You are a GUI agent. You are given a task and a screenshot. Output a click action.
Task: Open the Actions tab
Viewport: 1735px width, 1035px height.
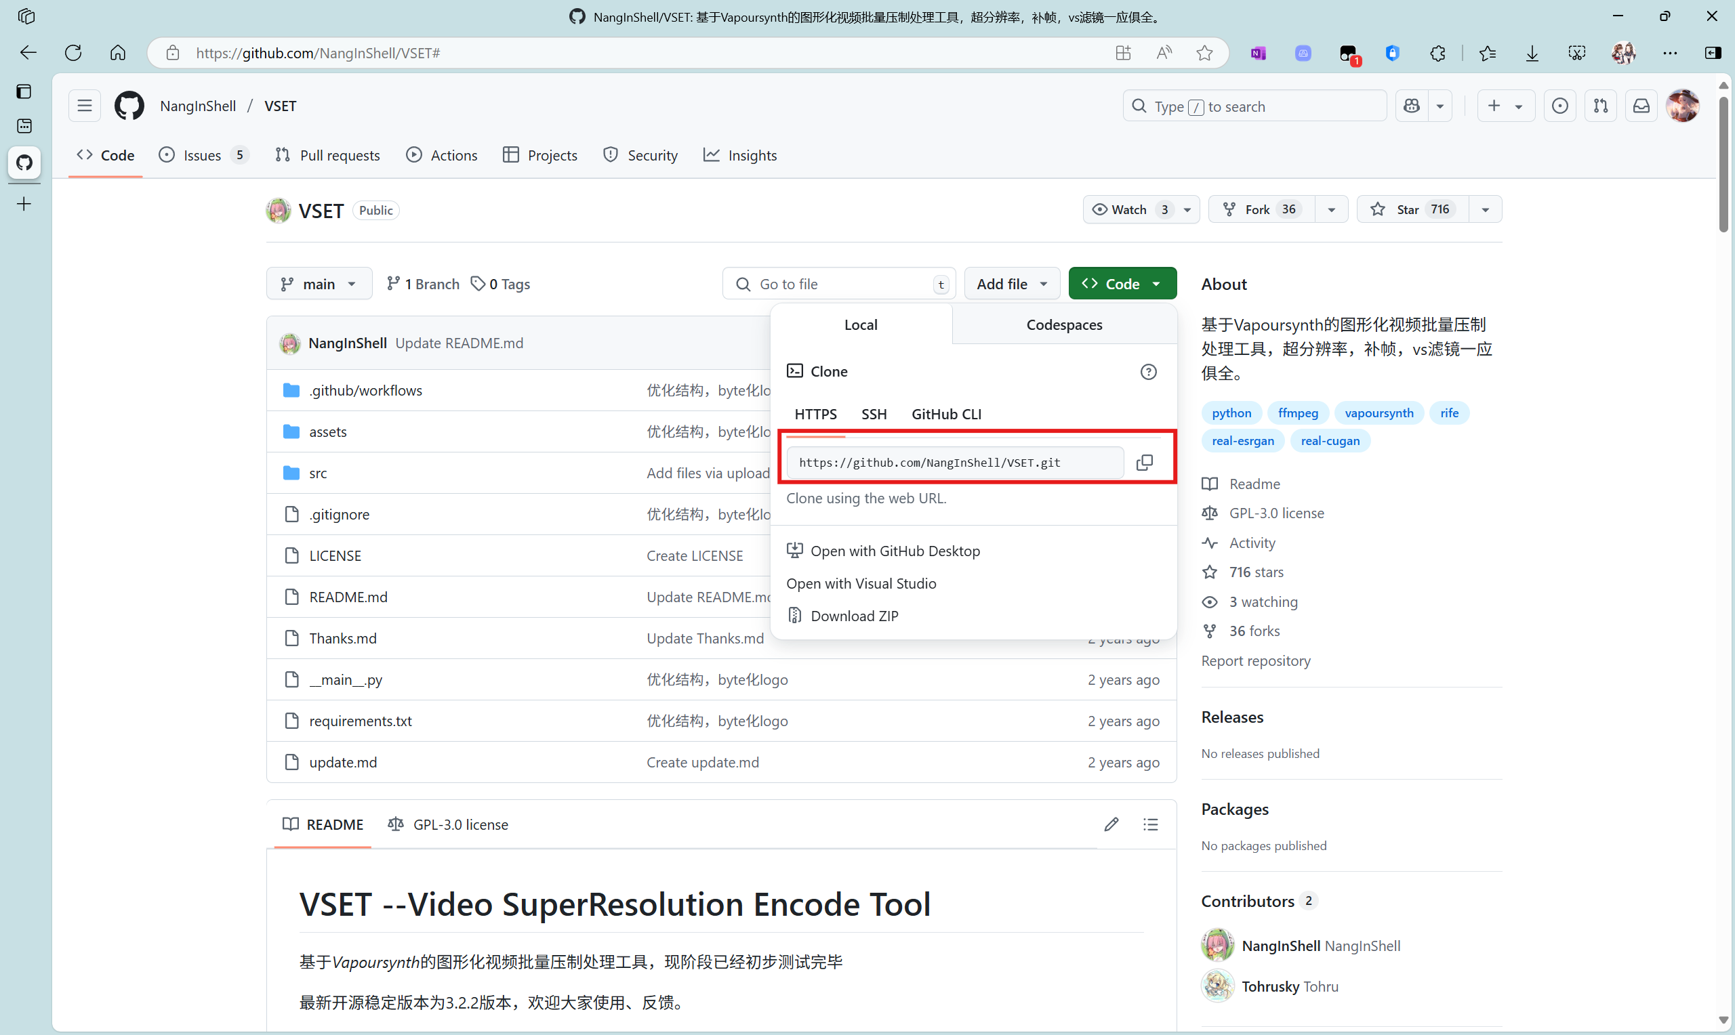[x=443, y=155]
